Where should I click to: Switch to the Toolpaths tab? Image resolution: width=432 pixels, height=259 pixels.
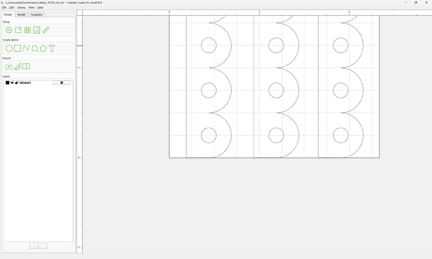(37, 14)
